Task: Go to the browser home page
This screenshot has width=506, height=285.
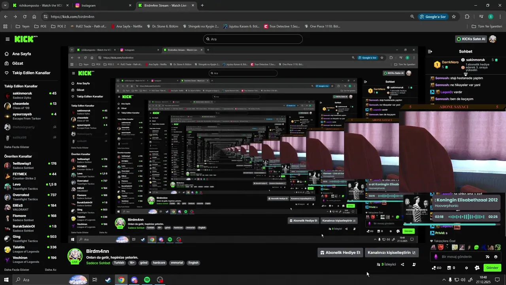Action: coord(34,17)
